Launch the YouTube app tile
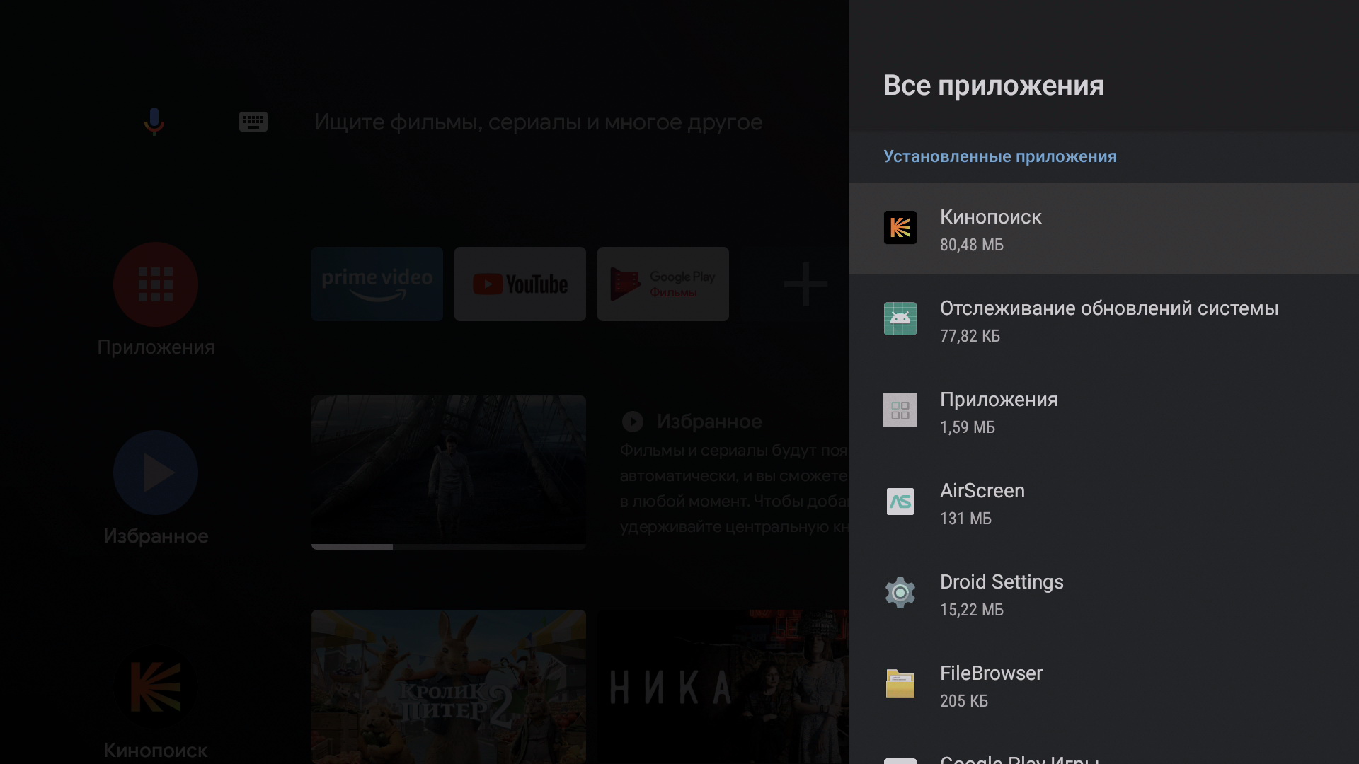 pyautogui.click(x=520, y=284)
